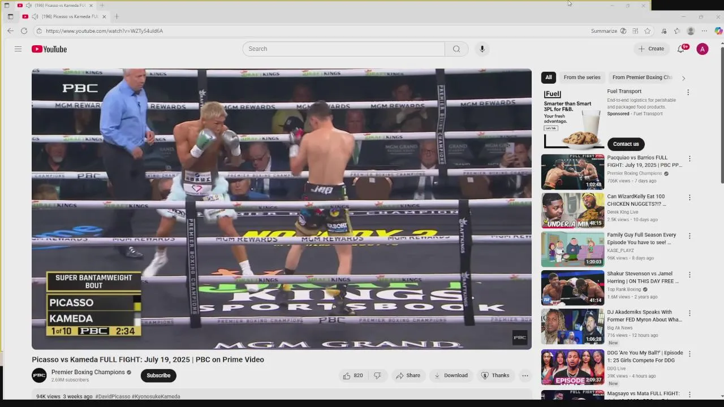Go back in the browser

[x=10, y=31]
